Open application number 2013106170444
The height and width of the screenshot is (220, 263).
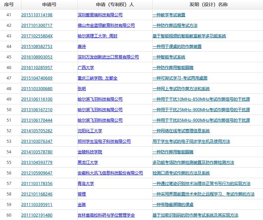pyautogui.click(x=37, y=120)
